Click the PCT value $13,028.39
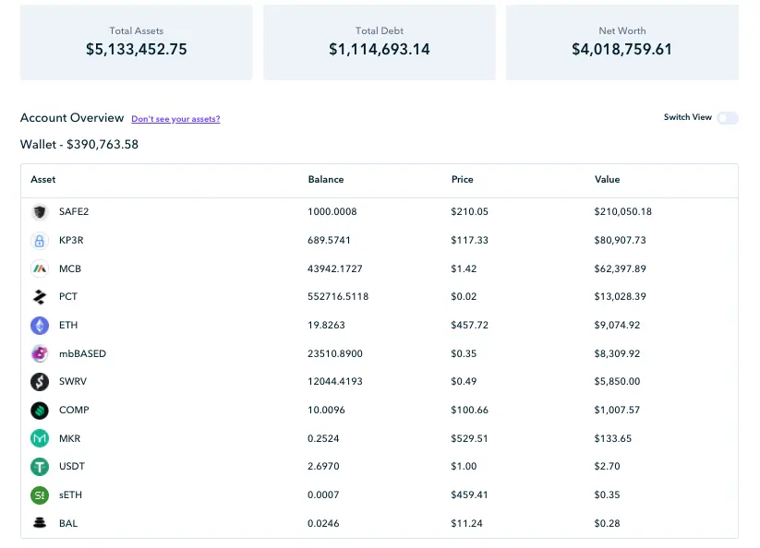Image resolution: width=760 pixels, height=548 pixels. point(620,296)
